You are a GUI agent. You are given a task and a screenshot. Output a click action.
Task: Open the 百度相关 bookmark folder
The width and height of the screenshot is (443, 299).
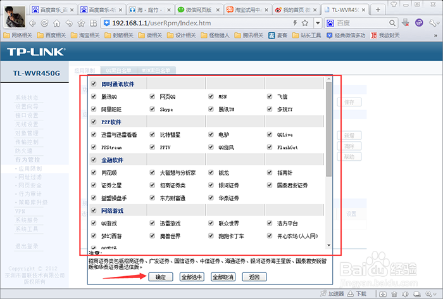51,35
